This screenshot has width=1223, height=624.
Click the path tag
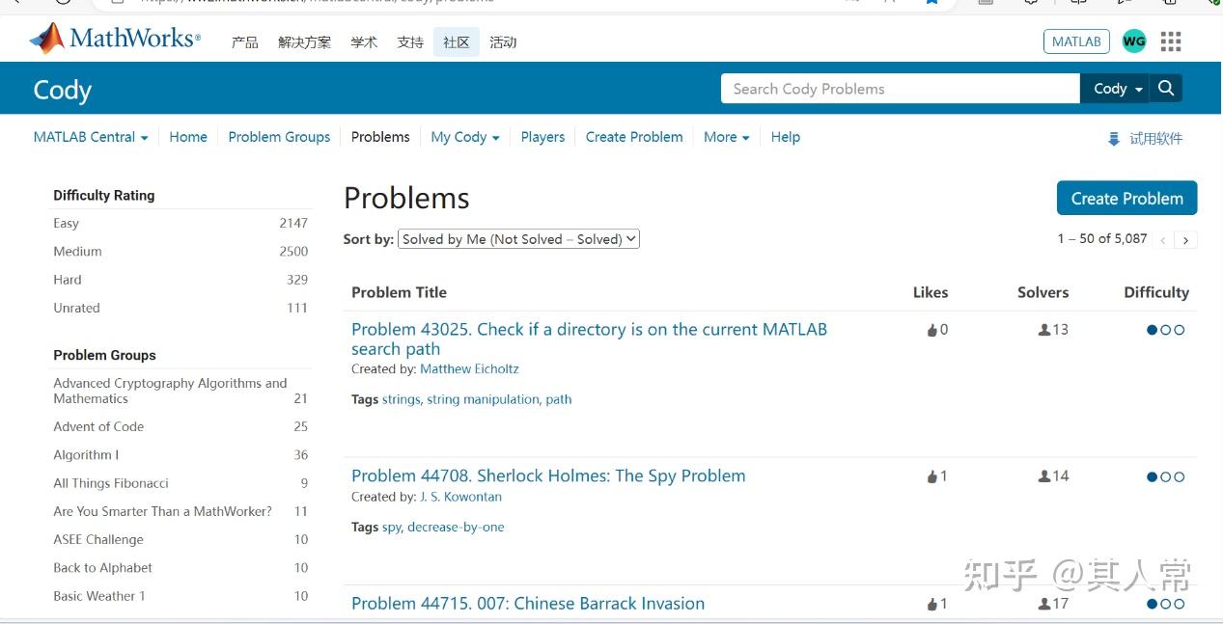coord(559,399)
